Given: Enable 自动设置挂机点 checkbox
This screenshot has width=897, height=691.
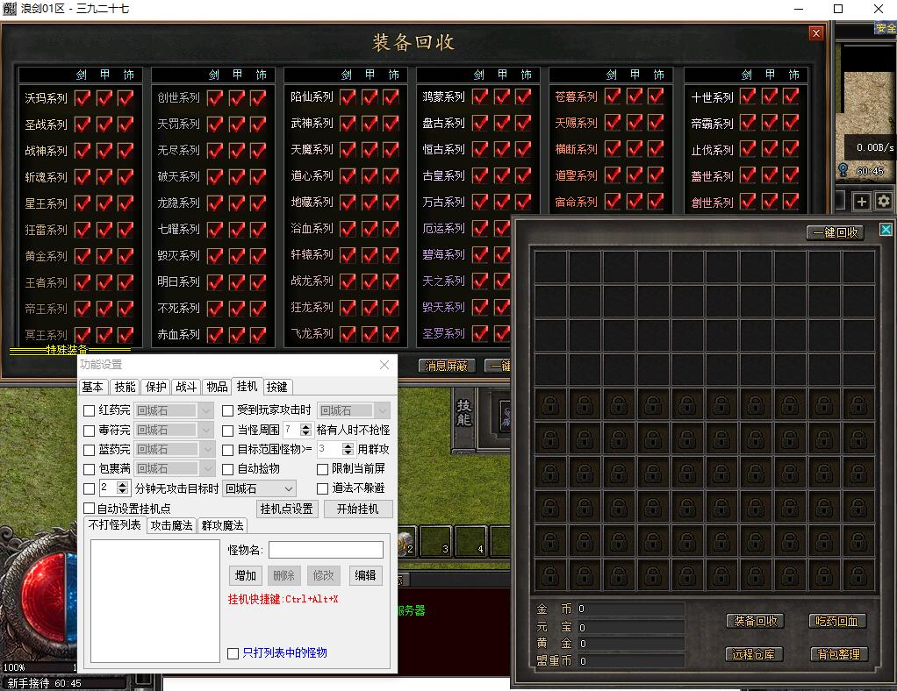Looking at the screenshot, I should [90, 508].
